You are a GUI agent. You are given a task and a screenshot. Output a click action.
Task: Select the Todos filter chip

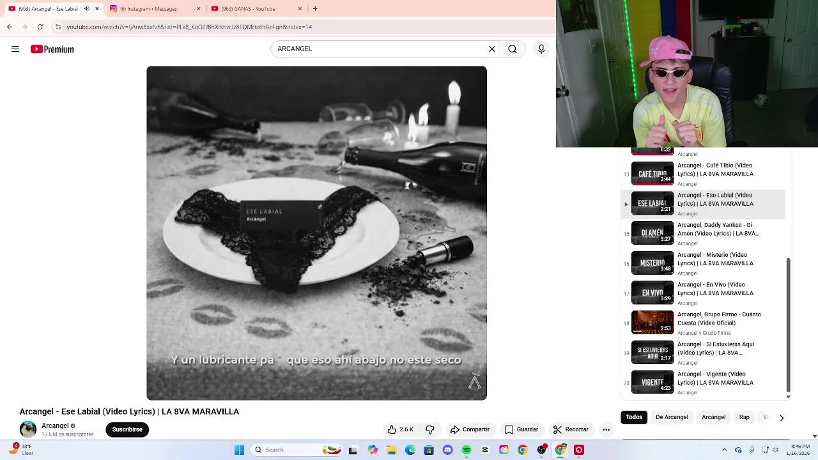pyautogui.click(x=634, y=417)
